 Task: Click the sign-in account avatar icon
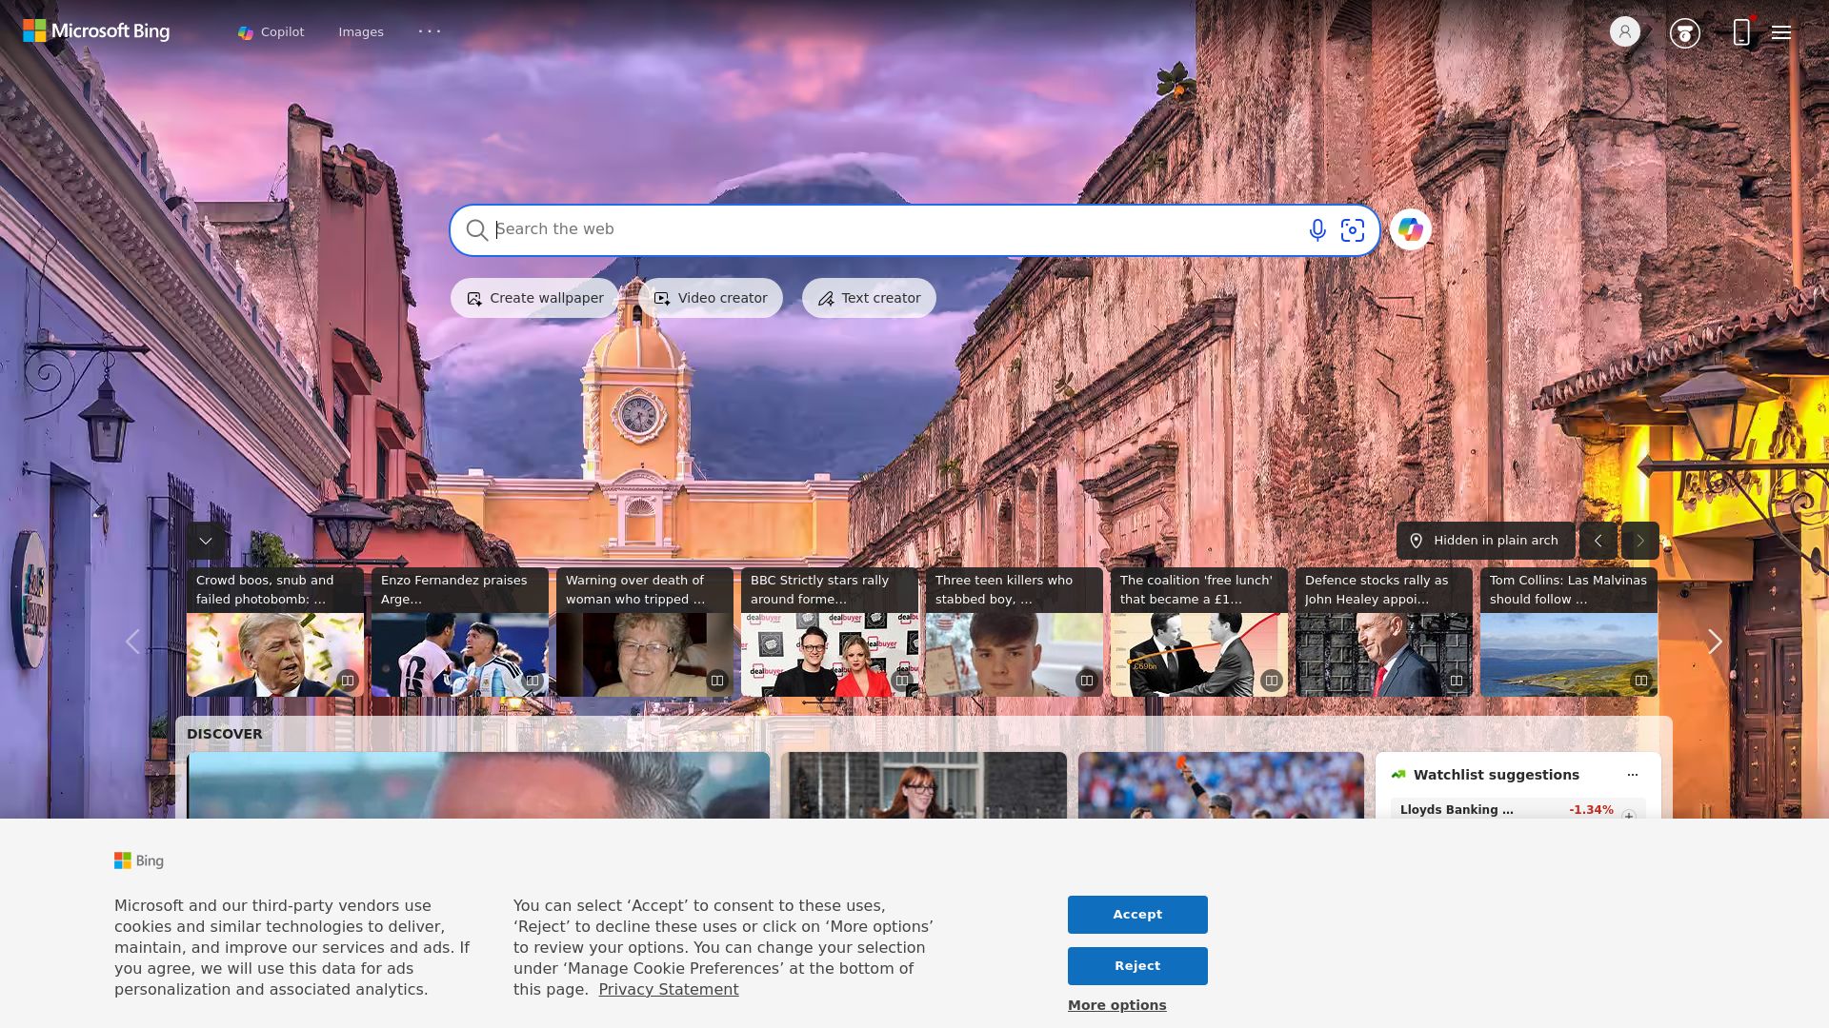tap(1625, 31)
